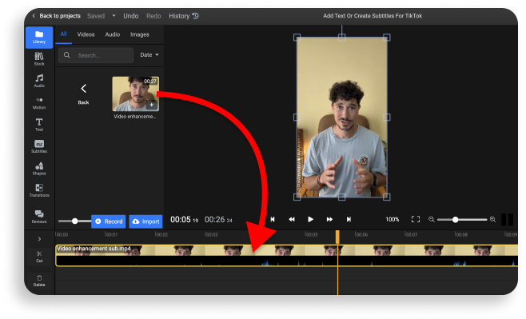Viewport: 526px width, 319px height.
Task: Click the Record button
Action: pyautogui.click(x=109, y=221)
